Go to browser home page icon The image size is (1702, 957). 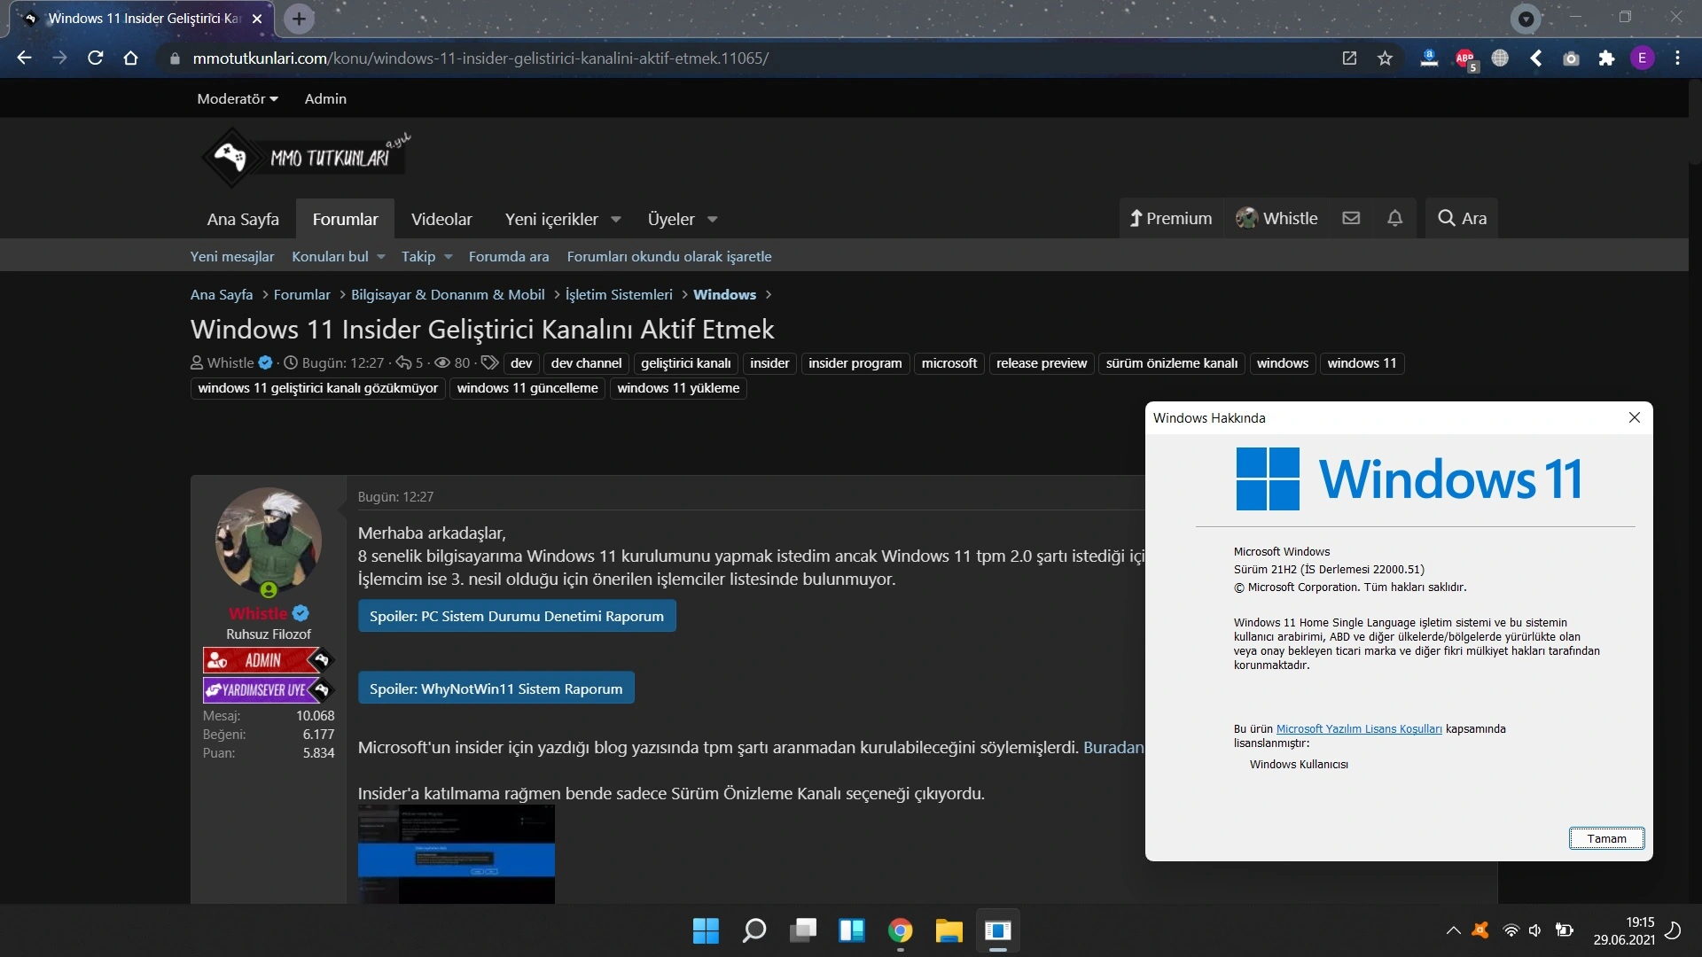pyautogui.click(x=131, y=58)
